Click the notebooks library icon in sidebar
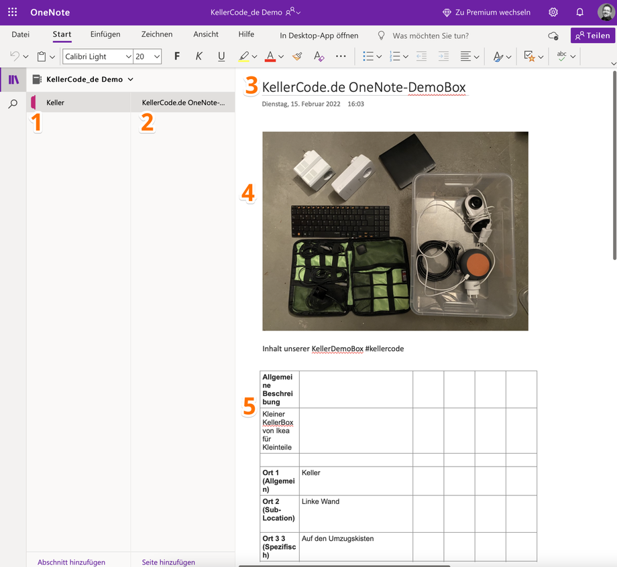 [x=13, y=80]
